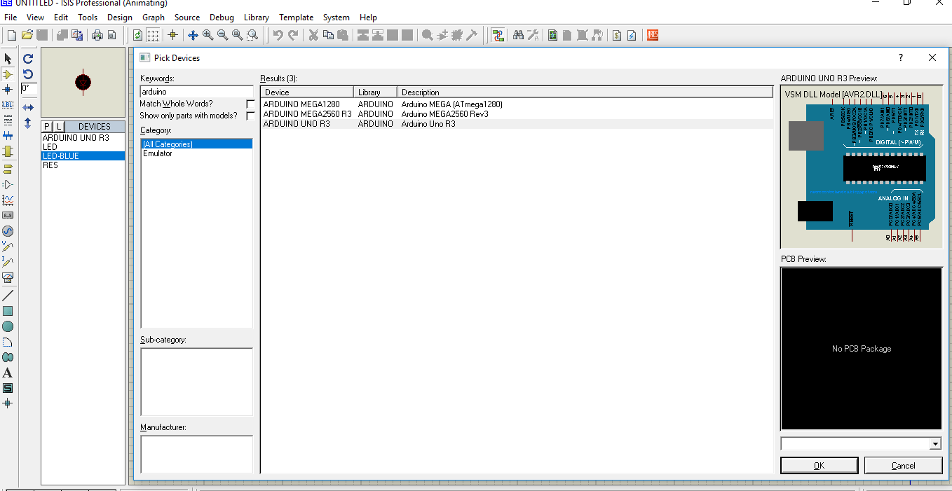Select (All Categories) in Category list

point(196,144)
